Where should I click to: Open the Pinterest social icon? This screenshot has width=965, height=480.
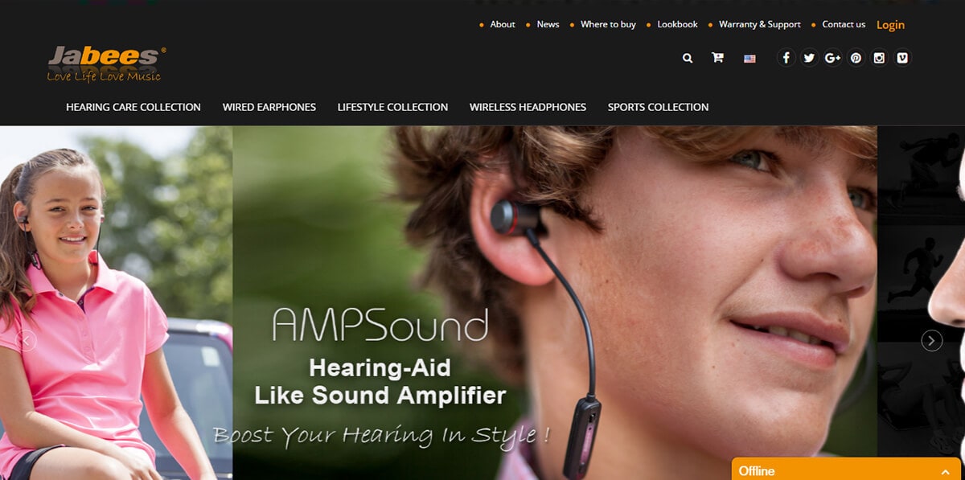click(856, 58)
